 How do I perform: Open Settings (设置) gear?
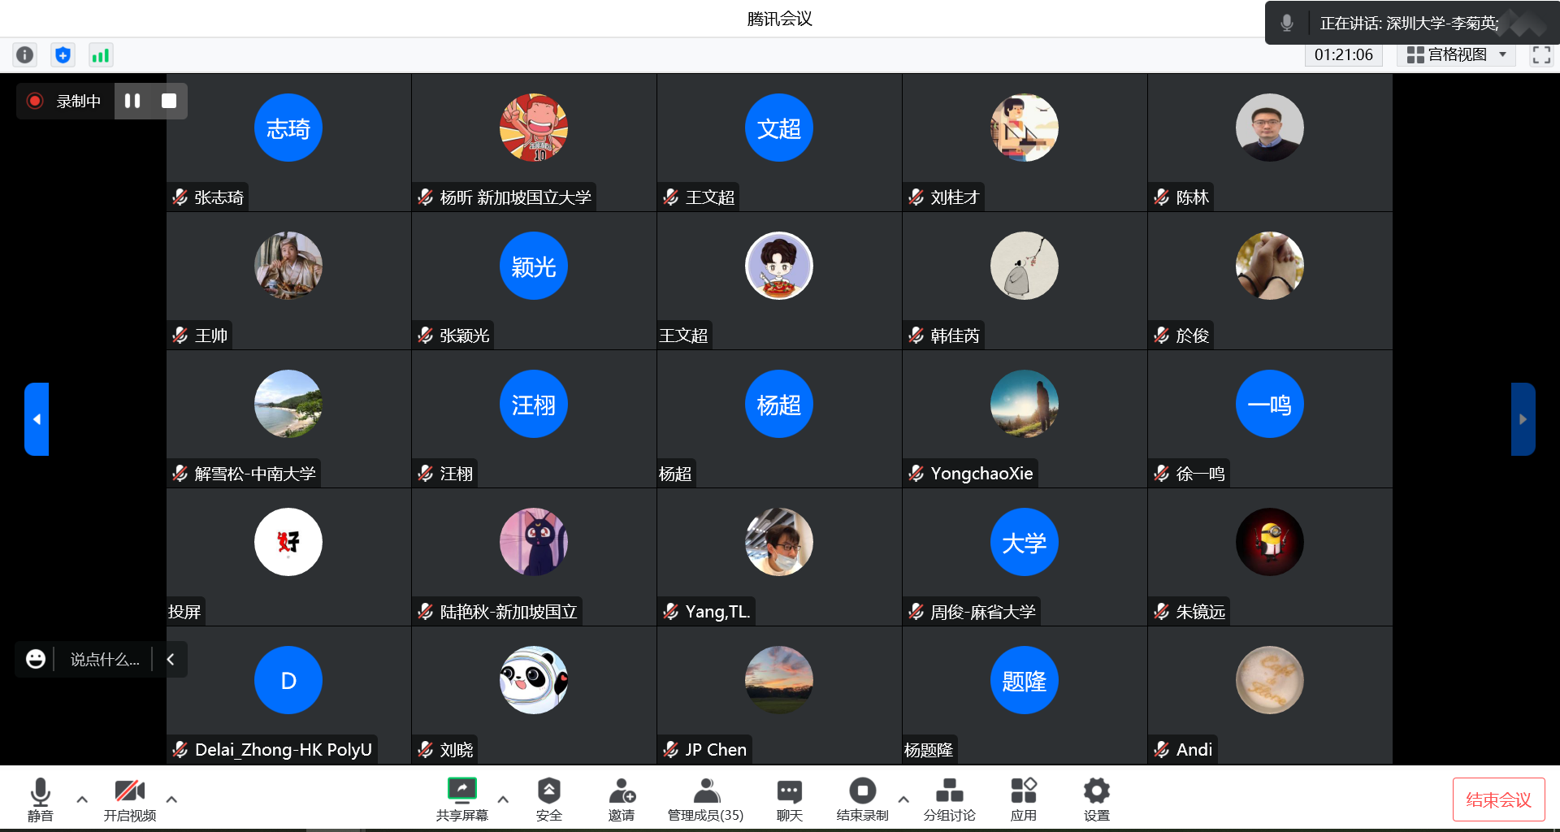[x=1096, y=799]
